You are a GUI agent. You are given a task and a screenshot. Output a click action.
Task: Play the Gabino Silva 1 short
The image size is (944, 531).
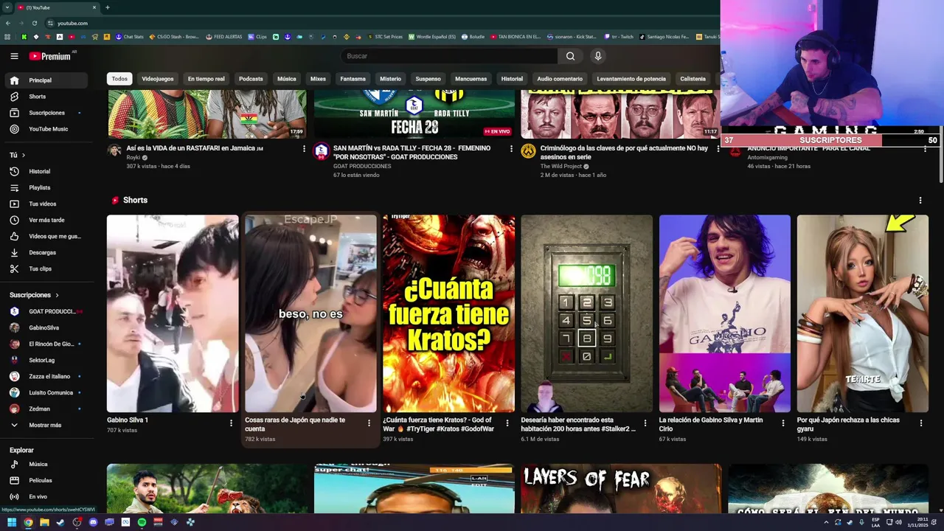(173, 313)
